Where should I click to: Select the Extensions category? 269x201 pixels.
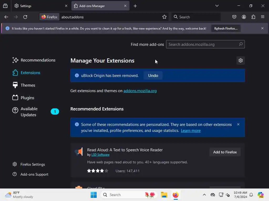27,73
